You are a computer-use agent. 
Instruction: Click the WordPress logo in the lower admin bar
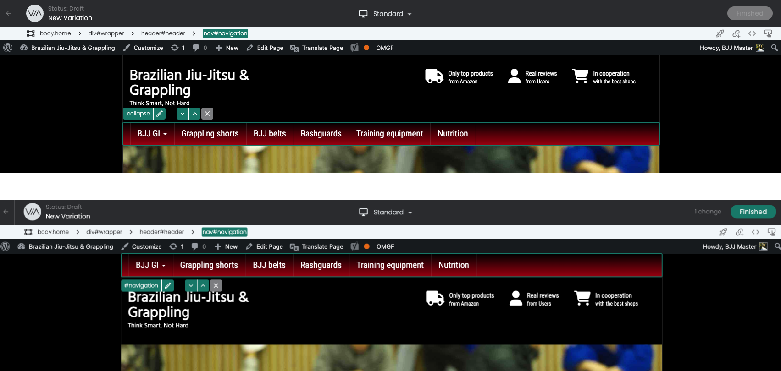click(x=6, y=246)
